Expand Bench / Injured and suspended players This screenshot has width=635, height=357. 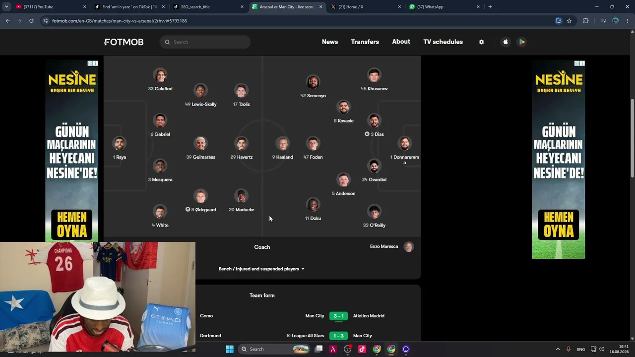click(262, 269)
